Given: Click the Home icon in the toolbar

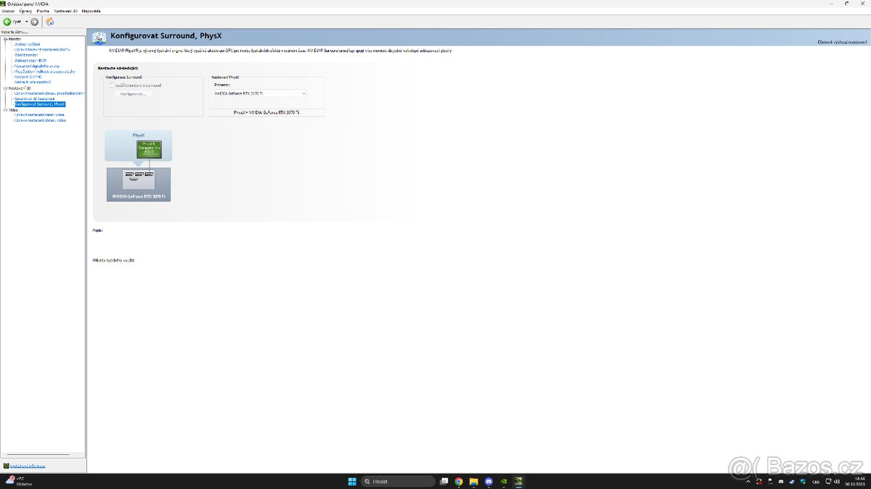Looking at the screenshot, I should (49, 22).
